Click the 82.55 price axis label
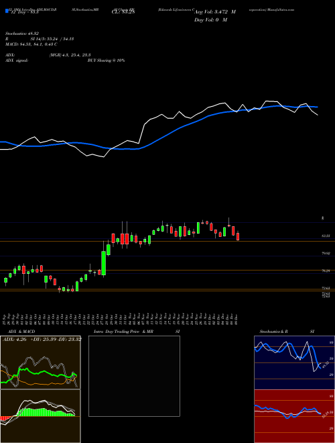335x443 pixels. tap(326, 236)
